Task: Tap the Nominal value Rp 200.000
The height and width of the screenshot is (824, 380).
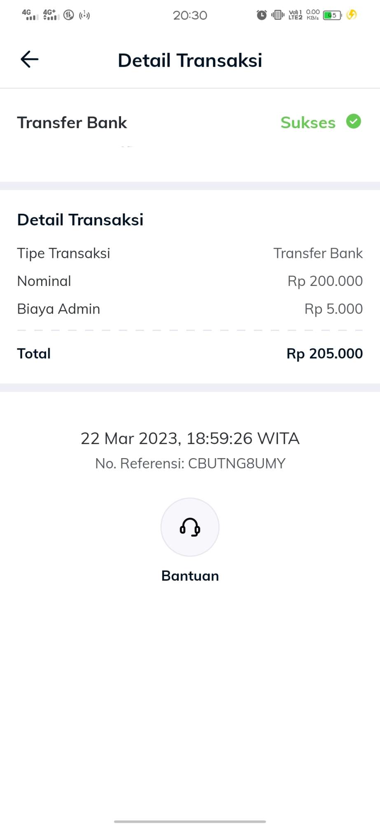Action: click(325, 281)
